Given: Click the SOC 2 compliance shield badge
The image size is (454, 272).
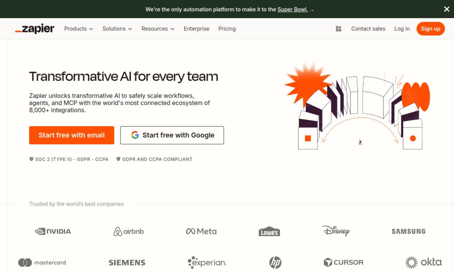Looking at the screenshot, I should click(x=31, y=159).
